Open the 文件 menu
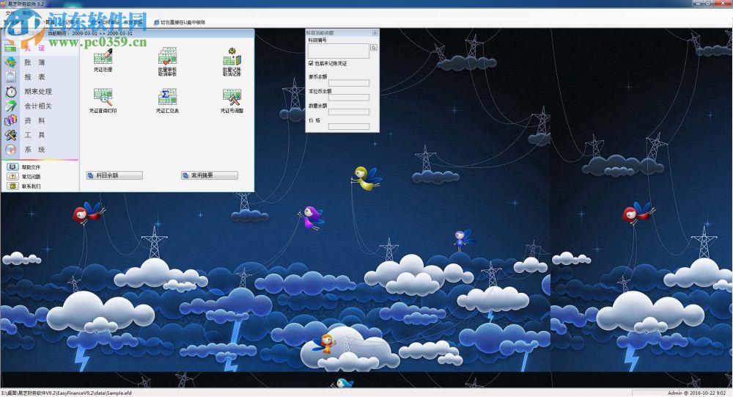This screenshot has width=733, height=397. point(10,14)
